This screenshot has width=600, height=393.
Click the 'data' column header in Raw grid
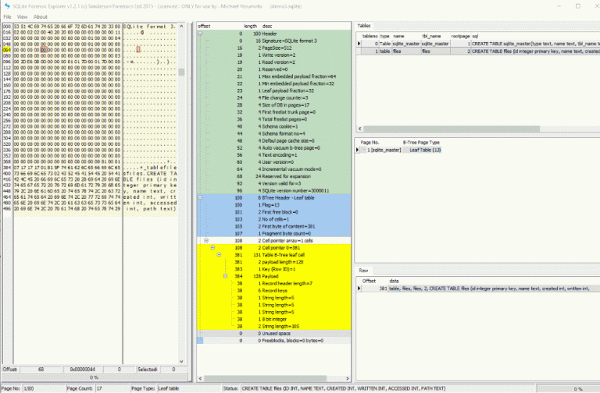coord(394,281)
